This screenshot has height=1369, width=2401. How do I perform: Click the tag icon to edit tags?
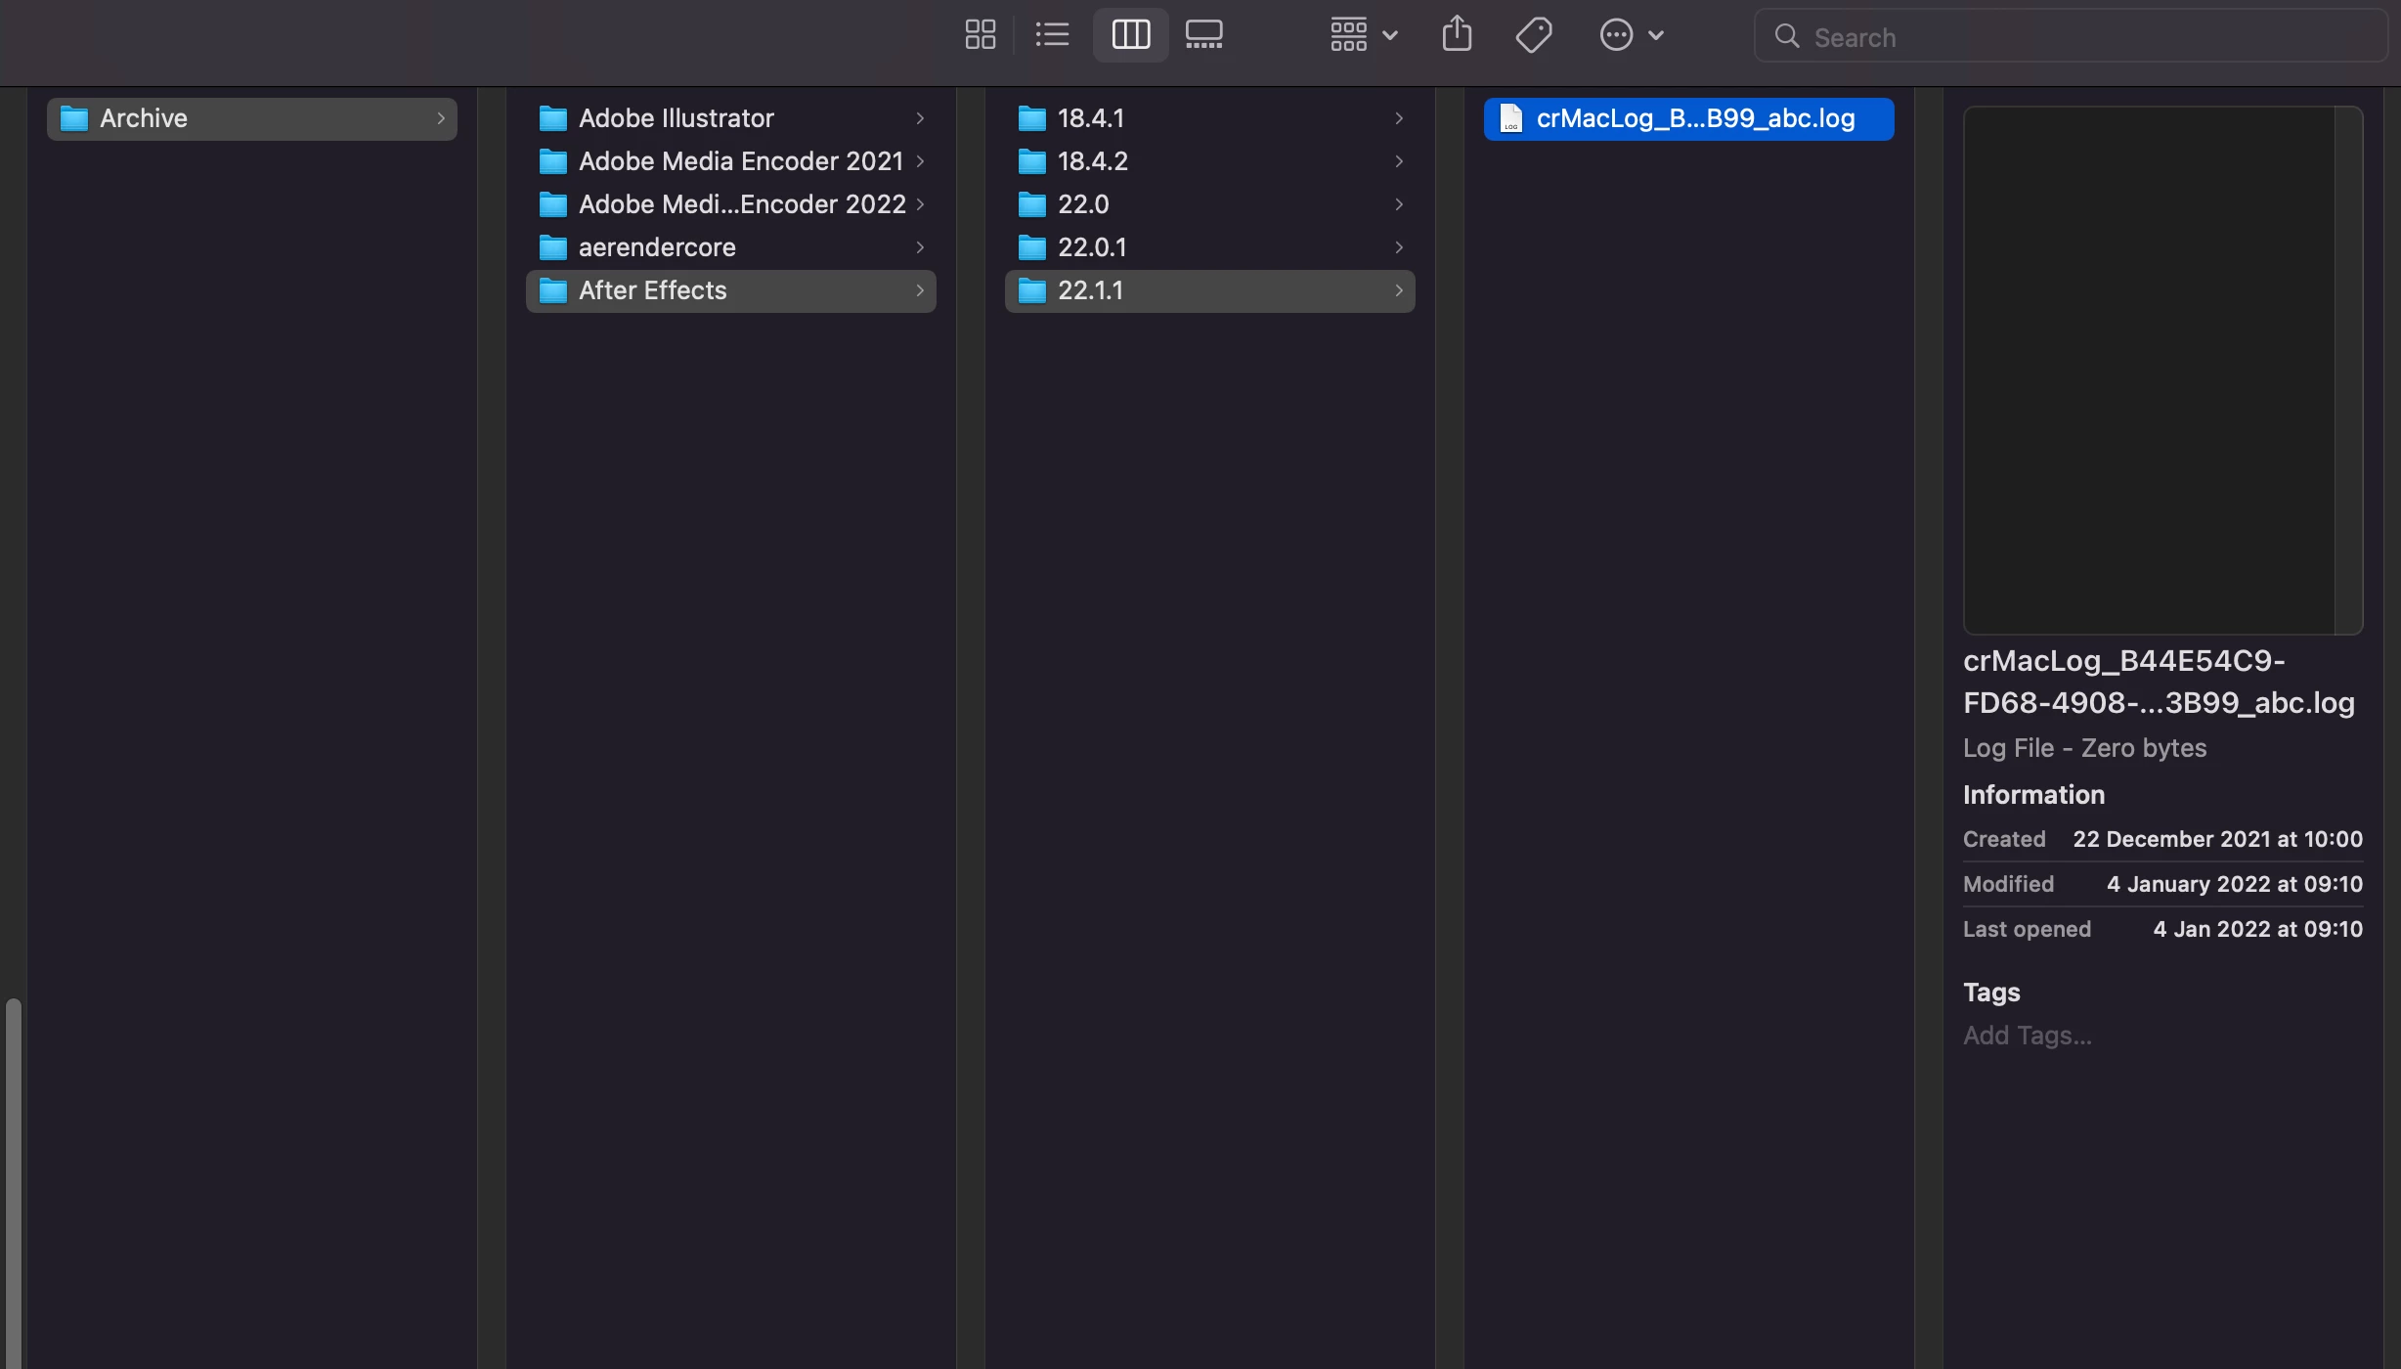1533,35
